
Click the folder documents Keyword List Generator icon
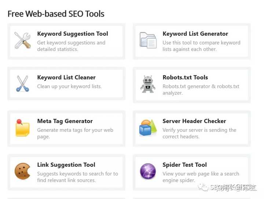coord(148,40)
